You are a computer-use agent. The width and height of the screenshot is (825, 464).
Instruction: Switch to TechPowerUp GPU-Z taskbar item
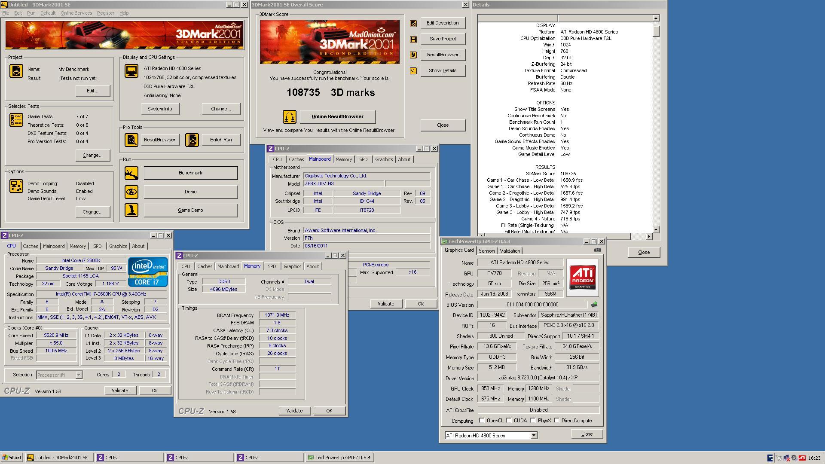point(339,458)
